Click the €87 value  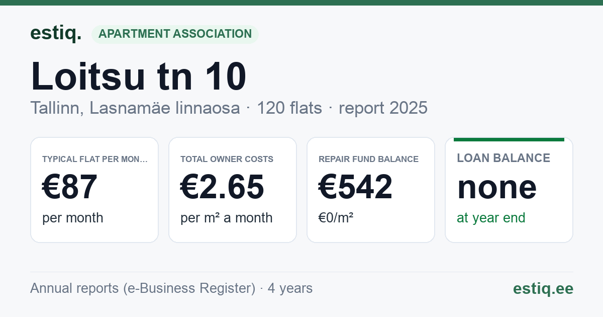pos(69,187)
